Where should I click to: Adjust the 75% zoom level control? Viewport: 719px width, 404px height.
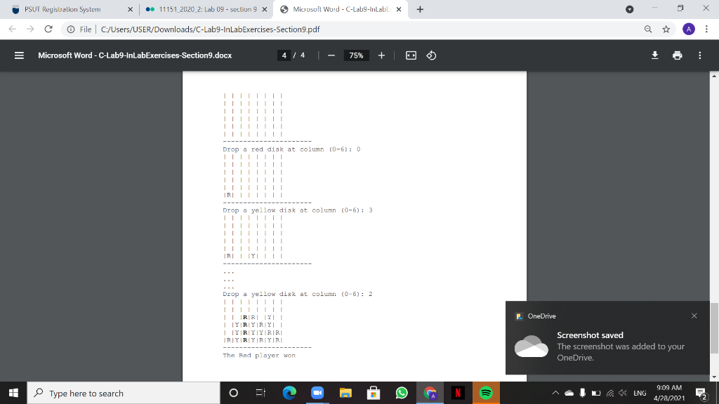pyautogui.click(x=355, y=55)
